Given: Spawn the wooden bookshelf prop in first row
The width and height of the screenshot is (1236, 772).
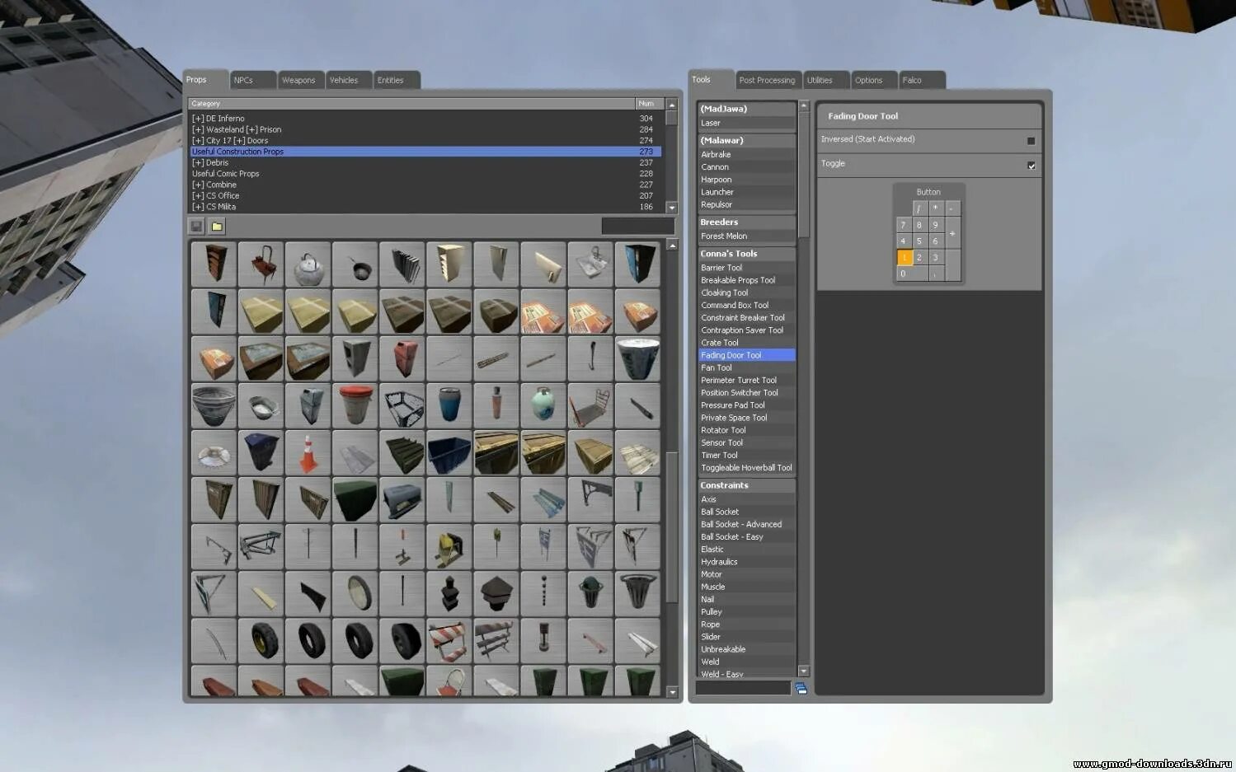Looking at the screenshot, I should pos(214,264).
